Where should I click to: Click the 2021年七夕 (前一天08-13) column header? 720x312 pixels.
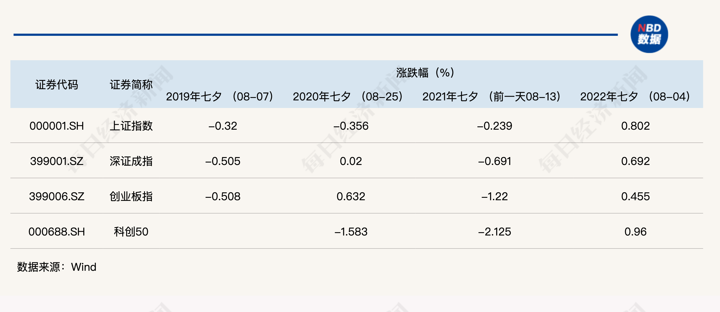click(x=491, y=97)
